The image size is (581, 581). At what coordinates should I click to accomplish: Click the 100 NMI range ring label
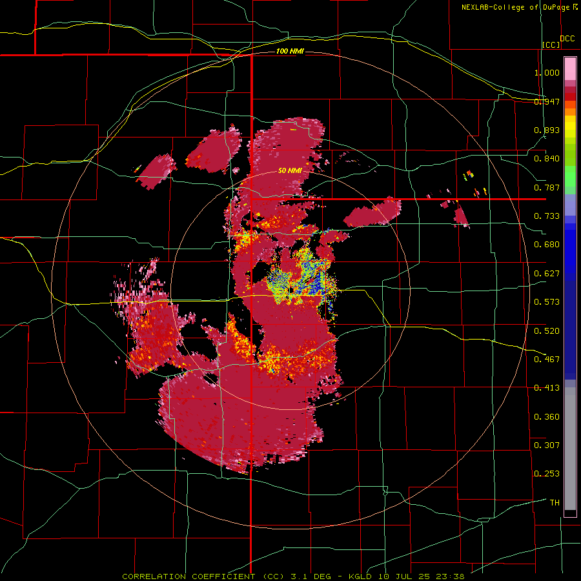[290, 51]
